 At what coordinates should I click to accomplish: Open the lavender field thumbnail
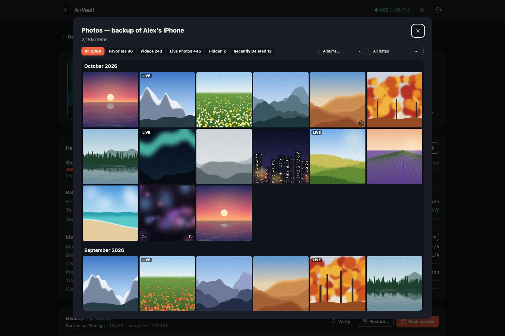(x=395, y=156)
